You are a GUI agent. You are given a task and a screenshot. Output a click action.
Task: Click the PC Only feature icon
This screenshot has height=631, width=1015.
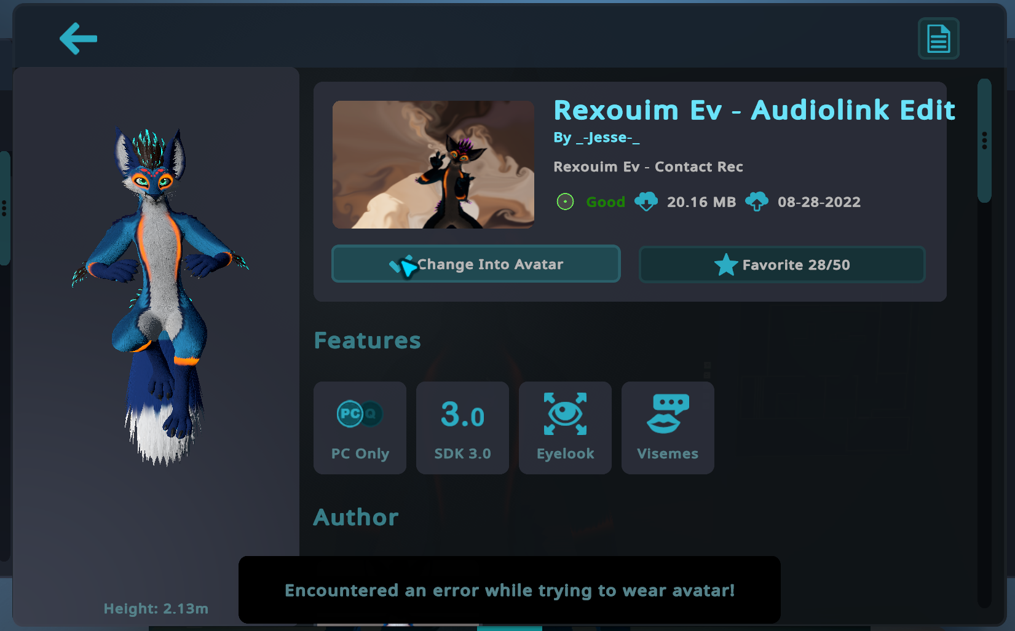pyautogui.click(x=360, y=414)
